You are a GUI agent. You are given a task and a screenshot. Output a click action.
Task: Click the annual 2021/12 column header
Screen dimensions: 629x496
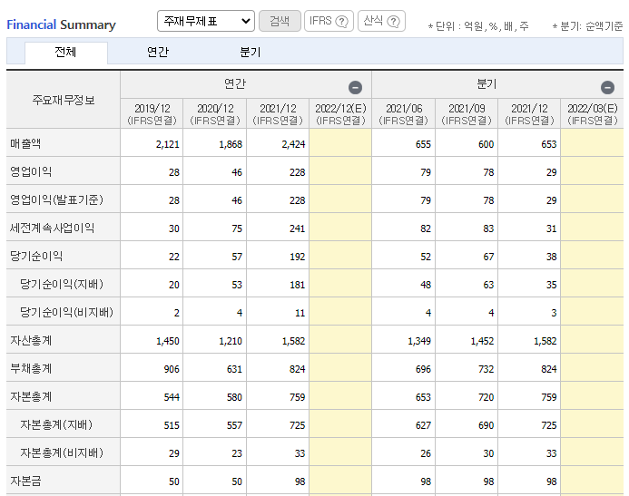(x=278, y=113)
